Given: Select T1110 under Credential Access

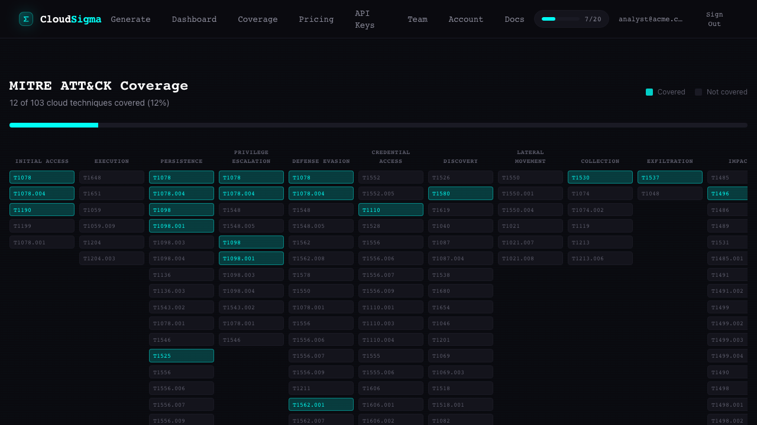Looking at the screenshot, I should 391,210.
